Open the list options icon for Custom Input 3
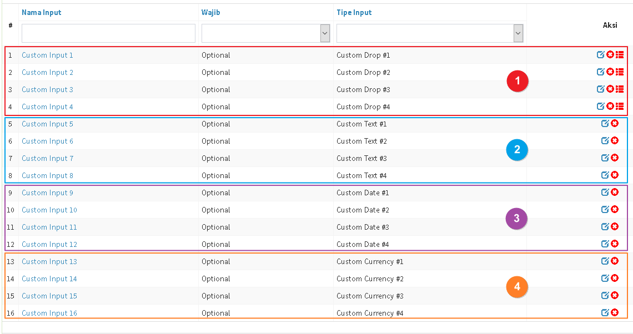Image resolution: width=633 pixels, height=334 pixels. (x=620, y=89)
